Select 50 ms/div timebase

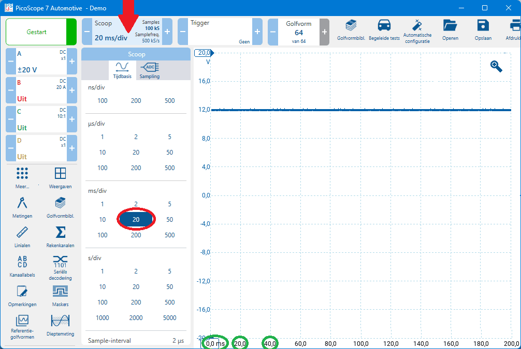(x=170, y=220)
